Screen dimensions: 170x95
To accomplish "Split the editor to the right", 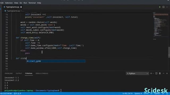I will click(x=163, y=7).
